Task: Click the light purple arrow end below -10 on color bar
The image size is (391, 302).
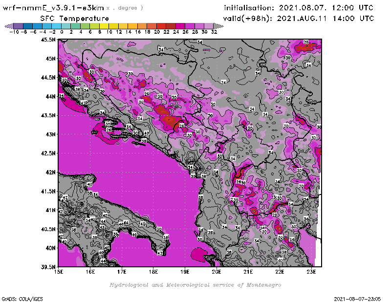Action: click(9, 26)
